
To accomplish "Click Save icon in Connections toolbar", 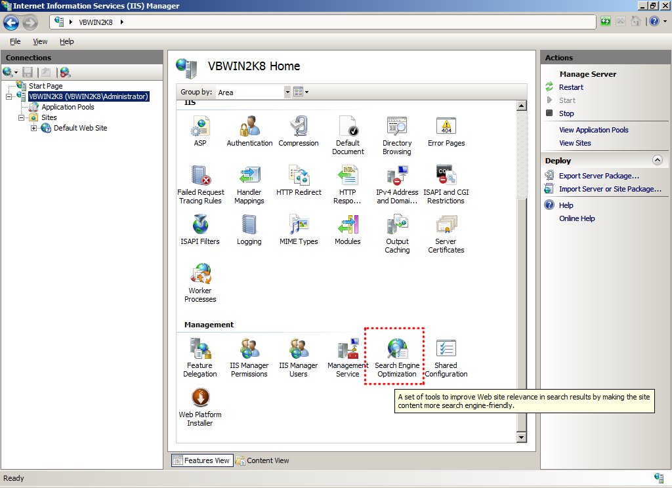I will [28, 72].
